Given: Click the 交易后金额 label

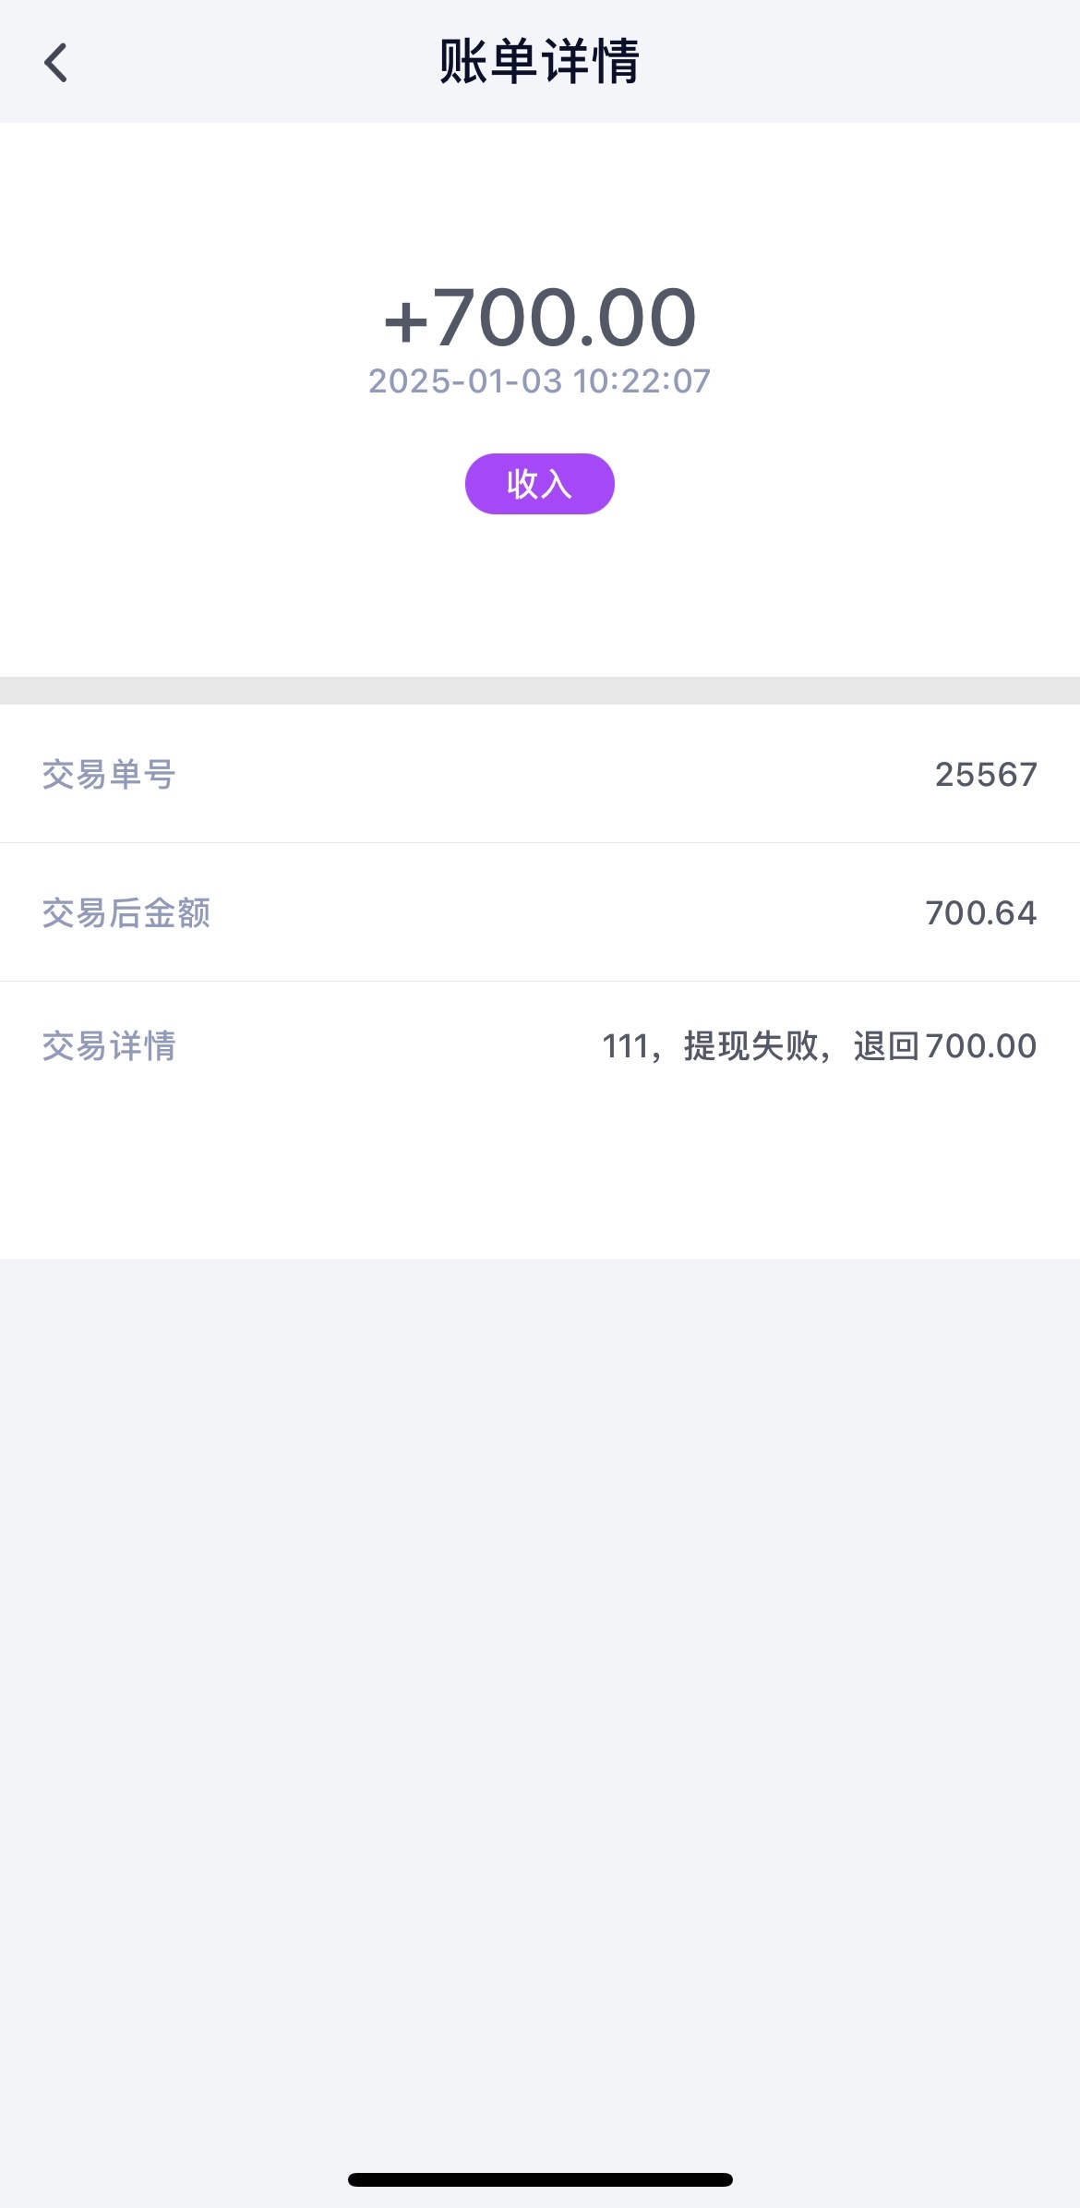Looking at the screenshot, I should coord(126,913).
